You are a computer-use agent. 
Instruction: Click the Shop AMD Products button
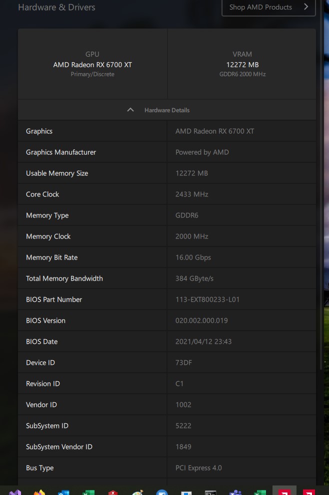tap(268, 7)
